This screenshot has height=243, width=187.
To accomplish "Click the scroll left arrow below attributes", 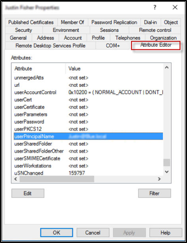I will click(15, 179).
